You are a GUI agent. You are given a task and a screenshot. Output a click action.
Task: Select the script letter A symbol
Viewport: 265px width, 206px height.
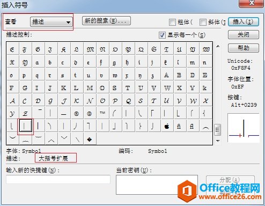(x=12, y=101)
